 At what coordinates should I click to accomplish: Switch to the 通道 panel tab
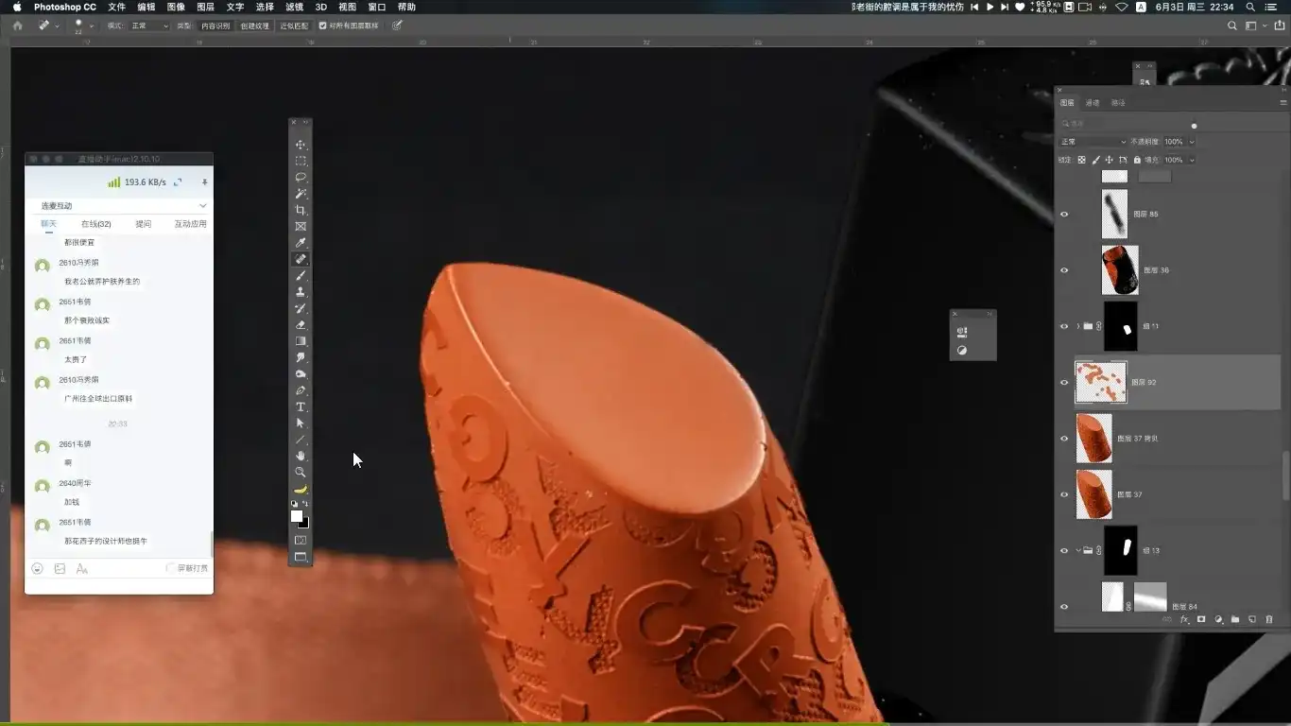pyautogui.click(x=1093, y=103)
